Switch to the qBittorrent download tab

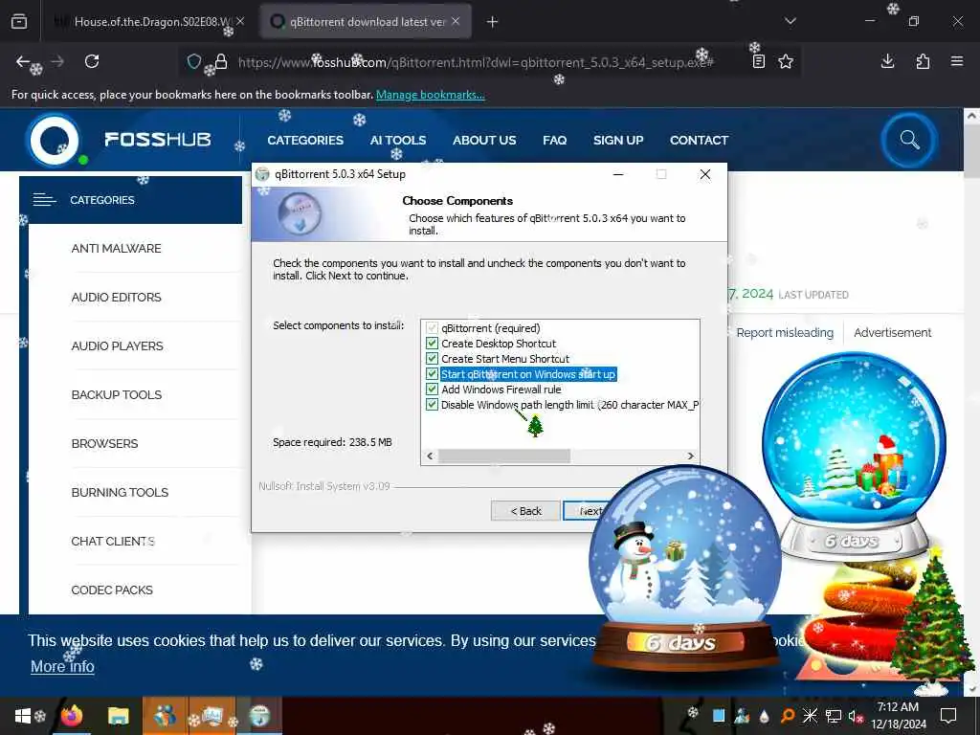pos(366,22)
